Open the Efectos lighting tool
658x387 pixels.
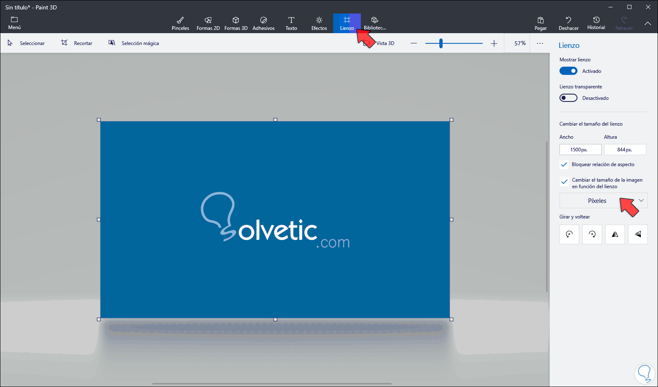319,23
